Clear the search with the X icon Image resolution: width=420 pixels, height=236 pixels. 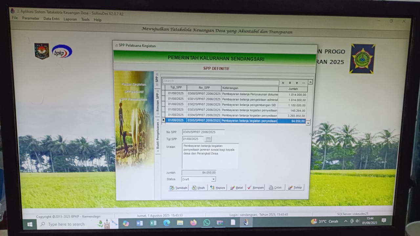(283, 83)
